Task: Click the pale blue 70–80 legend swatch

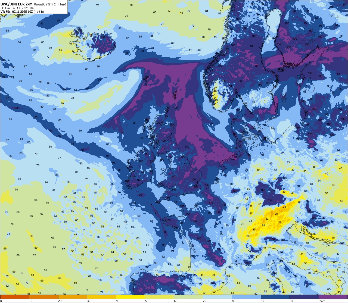Action: (x=217, y=297)
